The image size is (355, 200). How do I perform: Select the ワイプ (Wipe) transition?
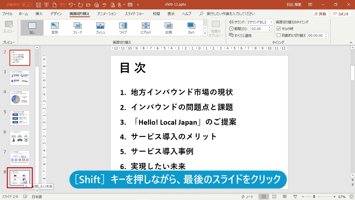pos(123,28)
